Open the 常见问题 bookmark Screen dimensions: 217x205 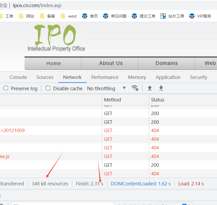(x=115, y=16)
